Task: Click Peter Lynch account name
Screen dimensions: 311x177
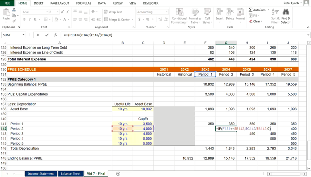Action: [x=291, y=3]
